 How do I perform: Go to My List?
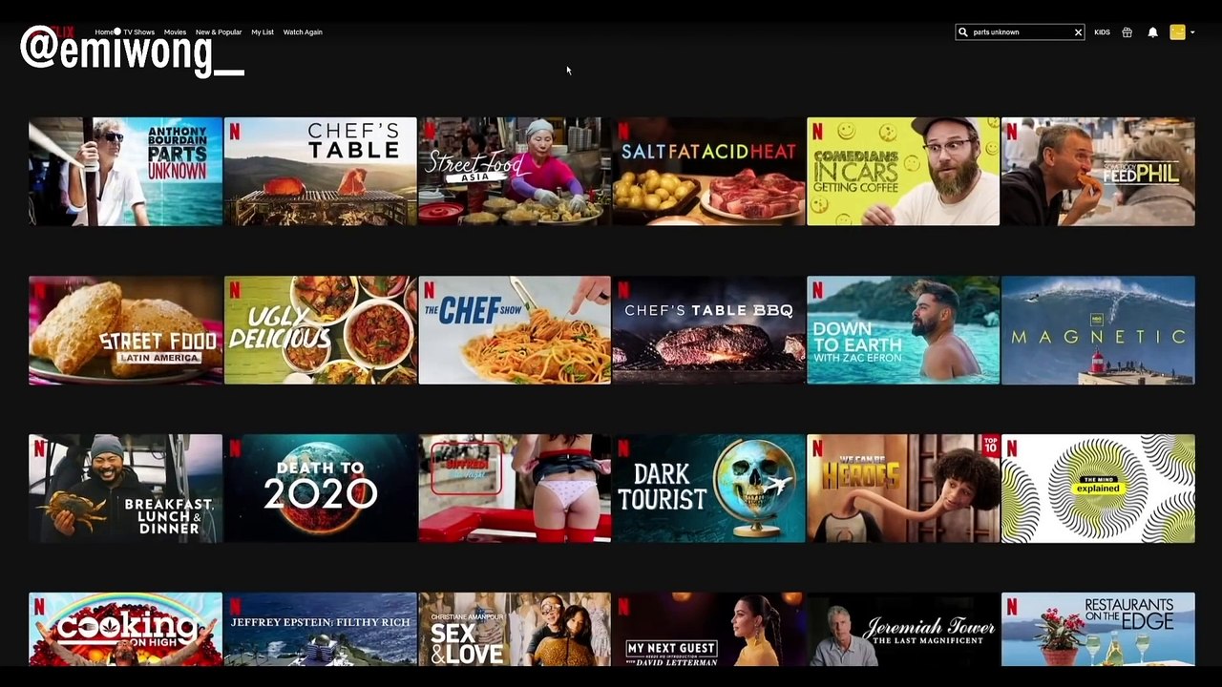coord(263,32)
